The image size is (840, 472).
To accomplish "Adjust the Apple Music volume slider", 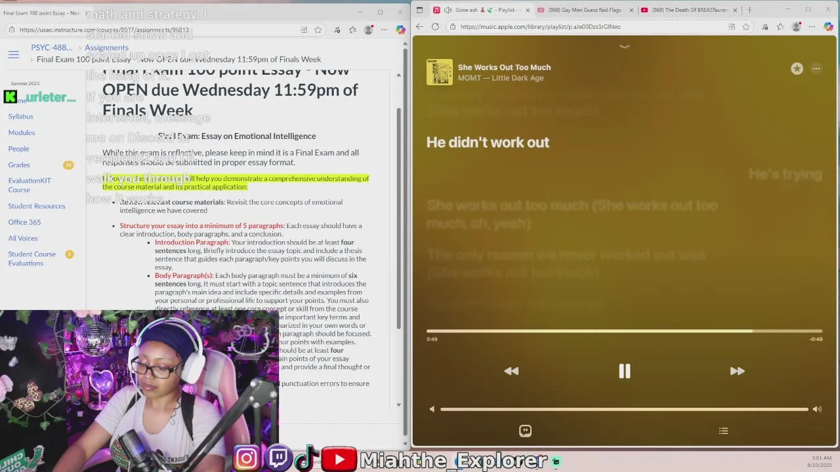I will pyautogui.click(x=624, y=409).
